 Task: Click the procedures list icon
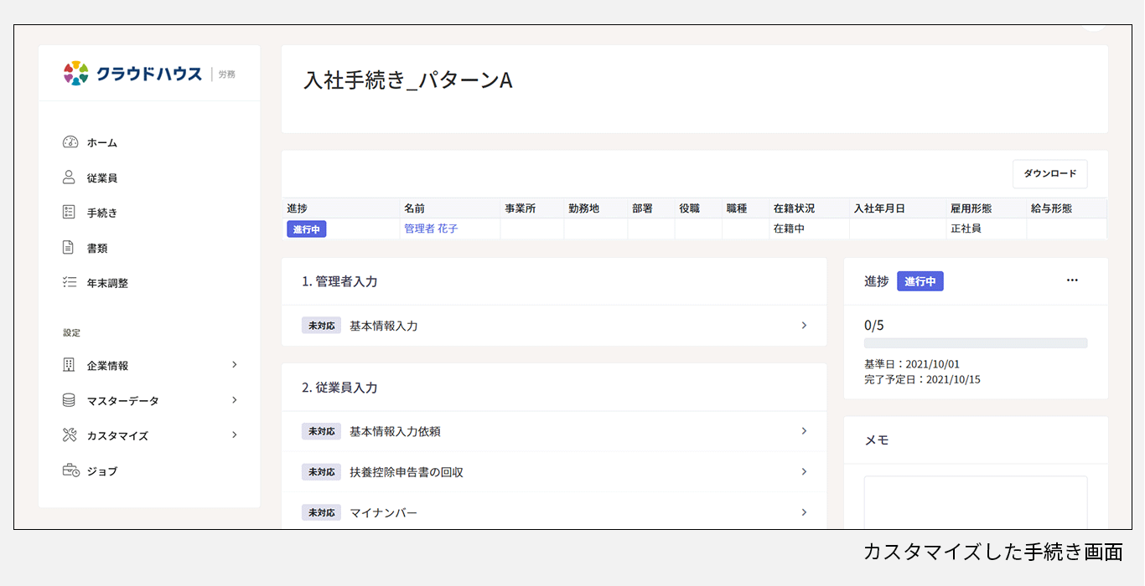(70, 213)
